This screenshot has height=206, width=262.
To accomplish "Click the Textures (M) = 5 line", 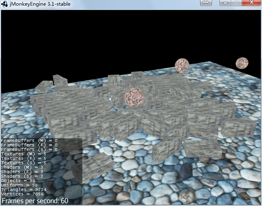I will point(24,154).
